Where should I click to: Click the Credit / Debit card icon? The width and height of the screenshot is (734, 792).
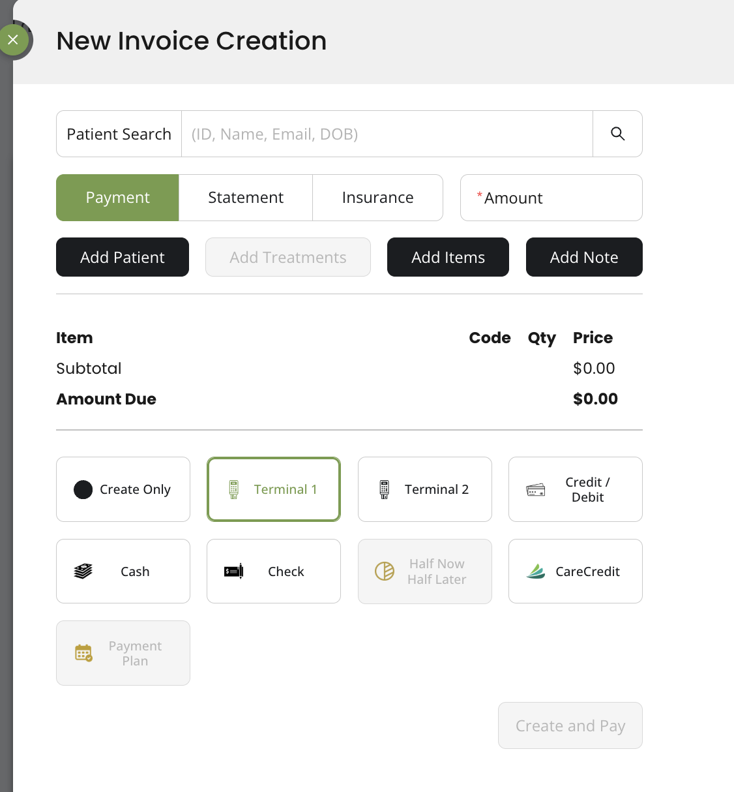pos(536,490)
